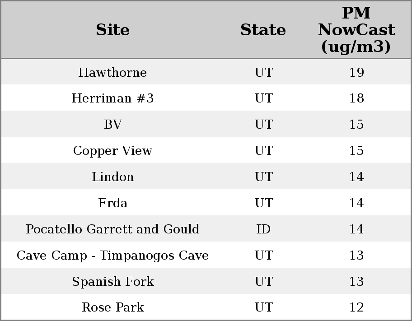The image size is (412, 321).
Task: Select the Erda site cell
Action: click(x=112, y=203)
